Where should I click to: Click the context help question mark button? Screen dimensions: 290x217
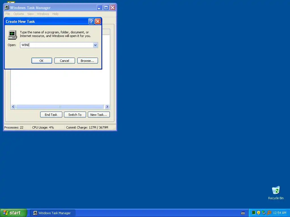coord(91,21)
